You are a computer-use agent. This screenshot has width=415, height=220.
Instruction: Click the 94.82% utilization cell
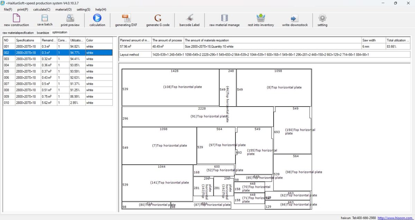click(77, 46)
